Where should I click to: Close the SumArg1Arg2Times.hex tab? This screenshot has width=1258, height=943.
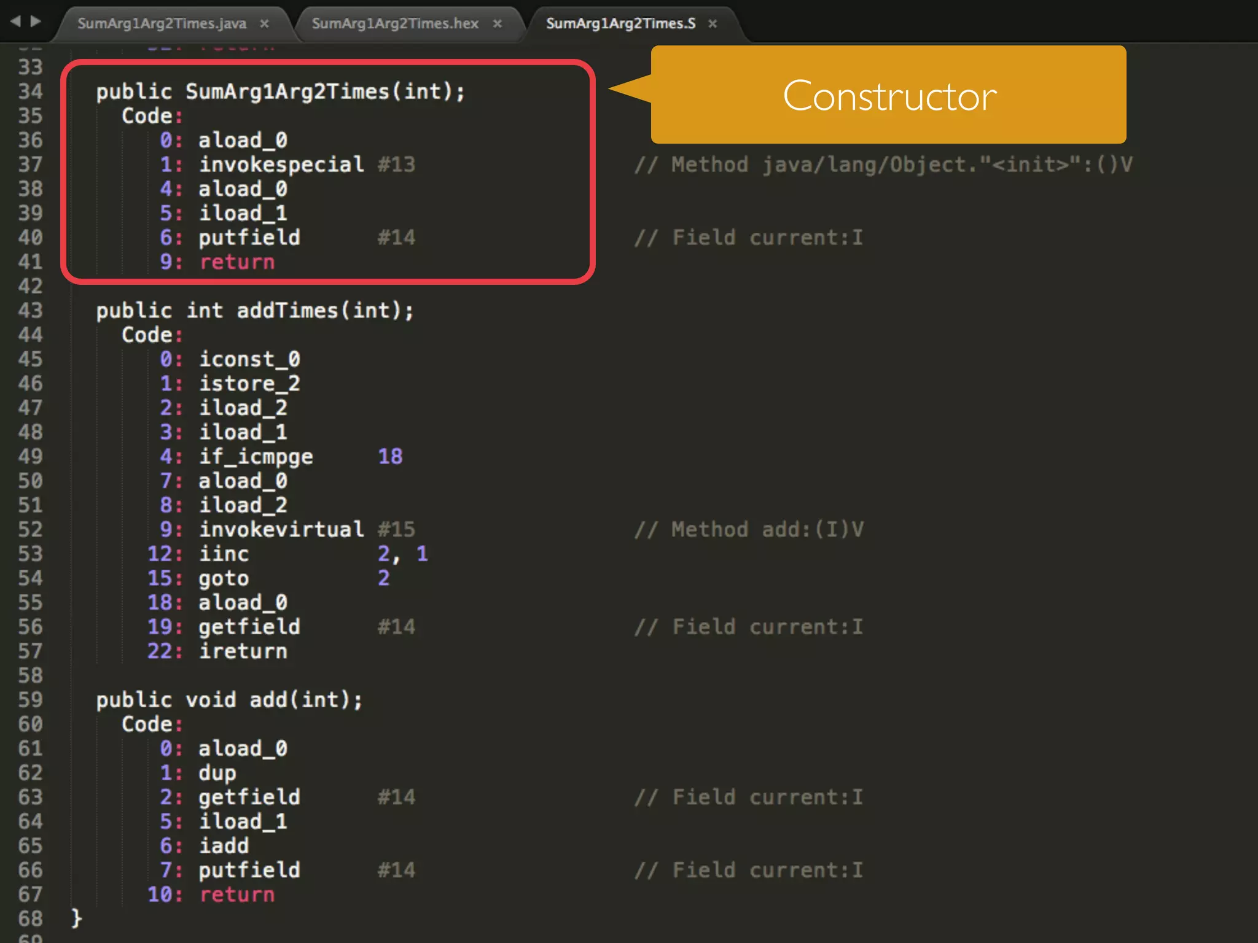pos(498,23)
